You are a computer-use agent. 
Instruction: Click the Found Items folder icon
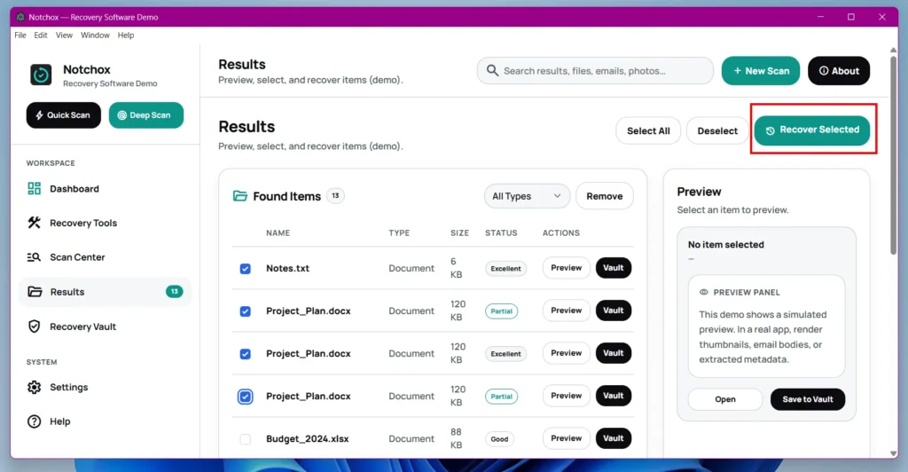pos(239,196)
